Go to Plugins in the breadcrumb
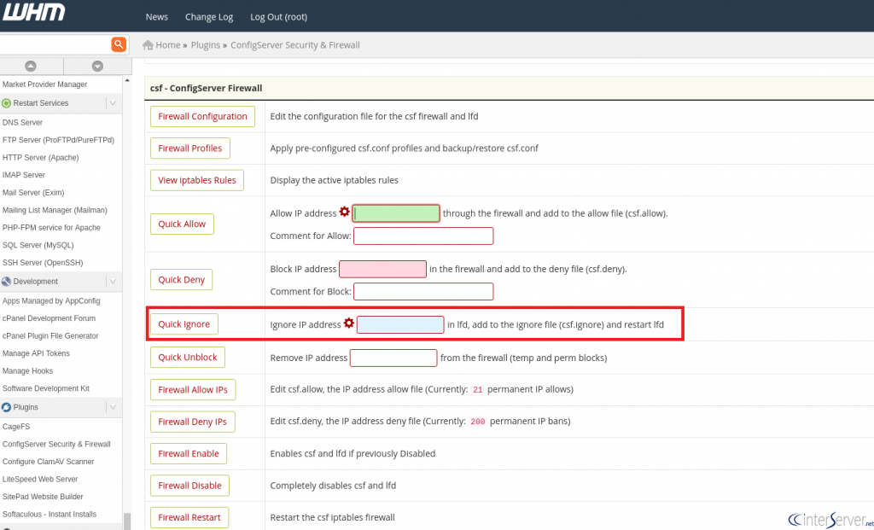874x530 pixels. pos(206,45)
